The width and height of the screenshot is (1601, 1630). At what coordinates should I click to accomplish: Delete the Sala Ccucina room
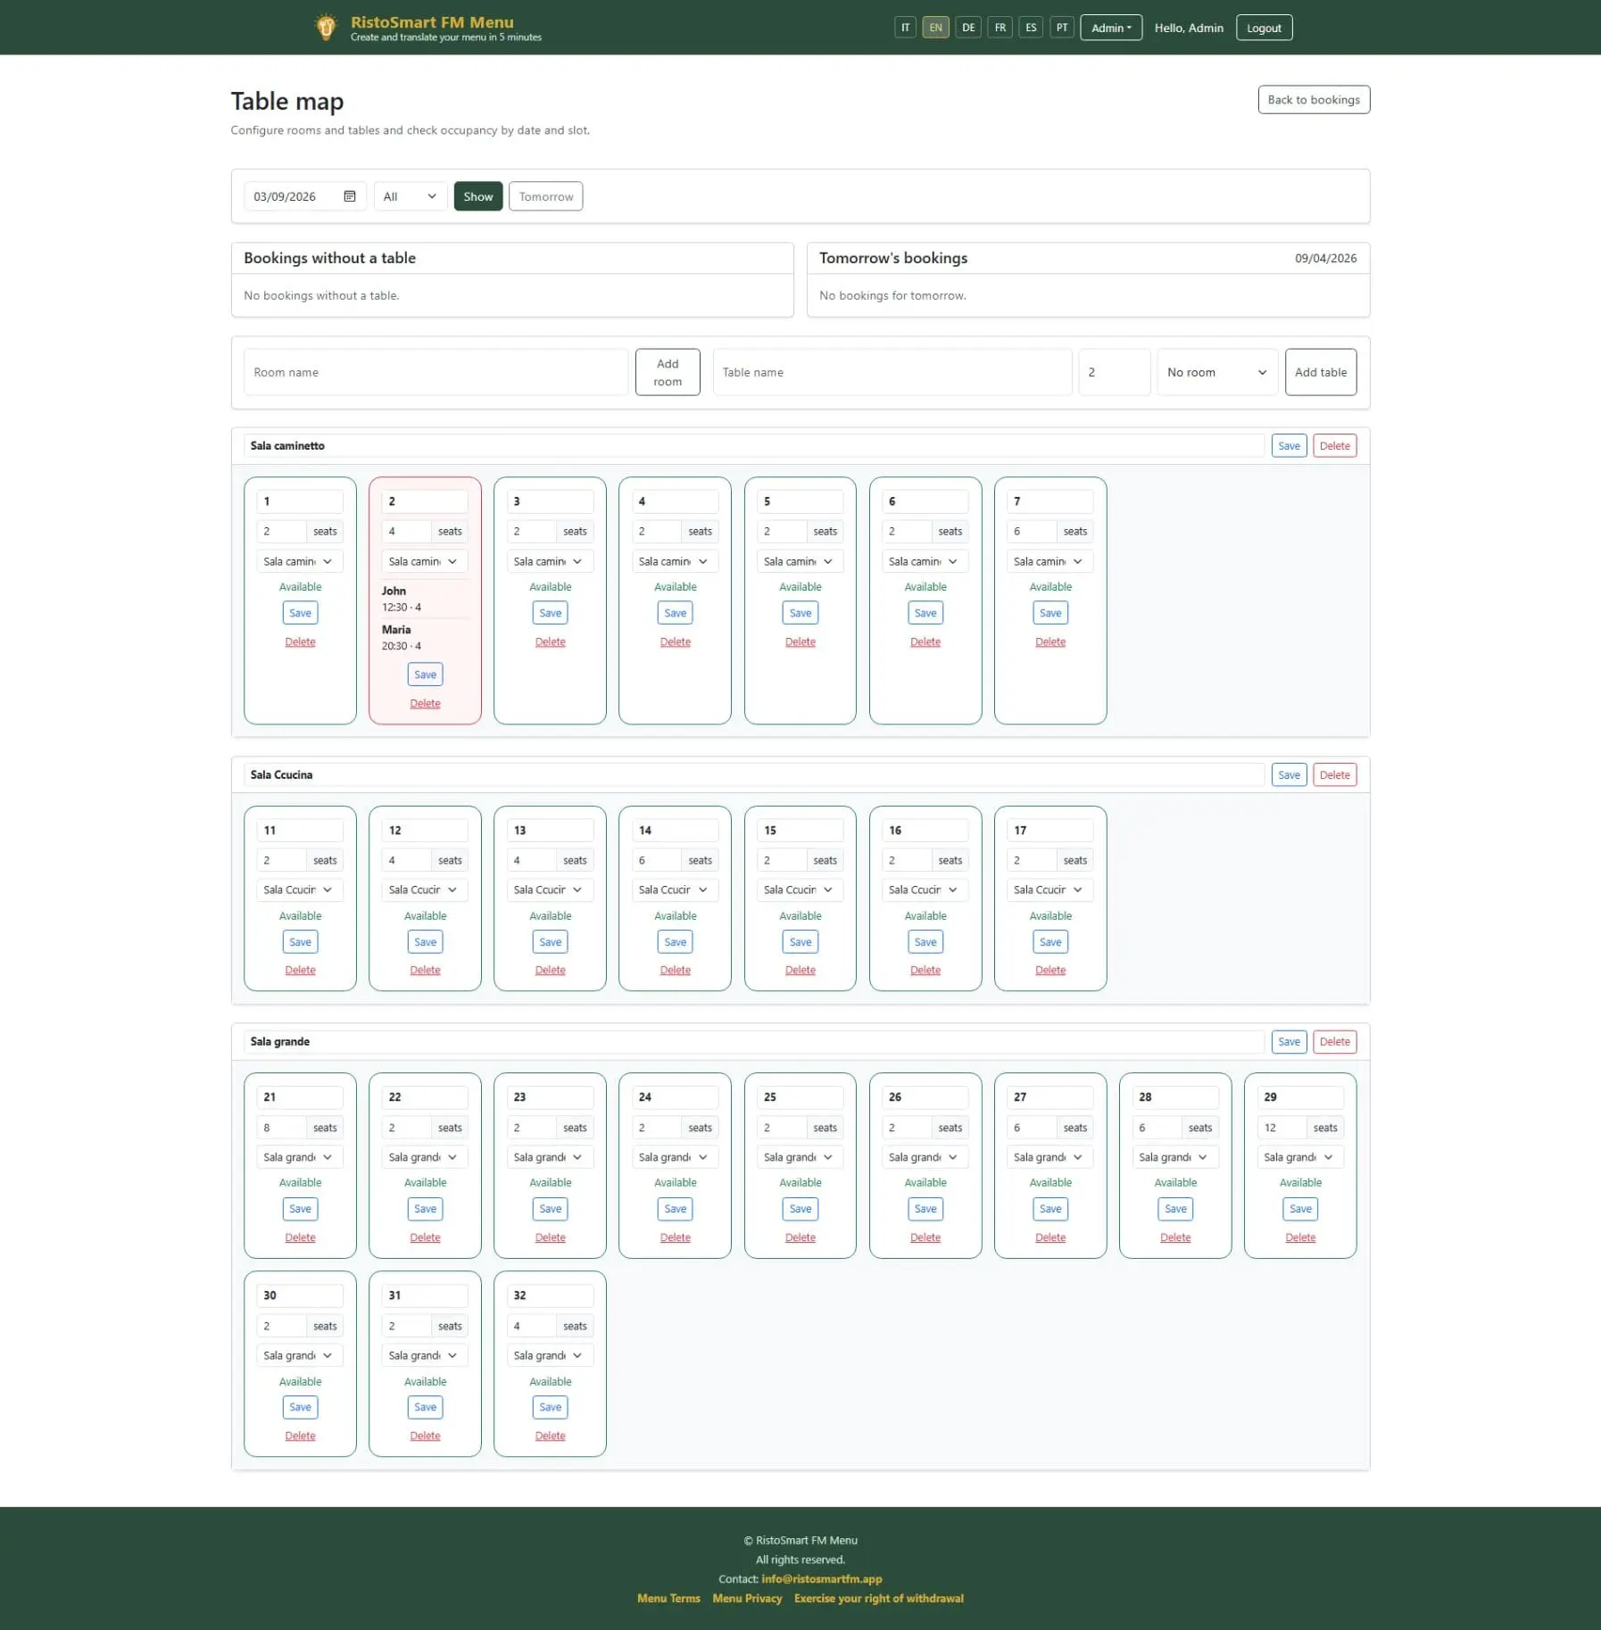[x=1335, y=775]
